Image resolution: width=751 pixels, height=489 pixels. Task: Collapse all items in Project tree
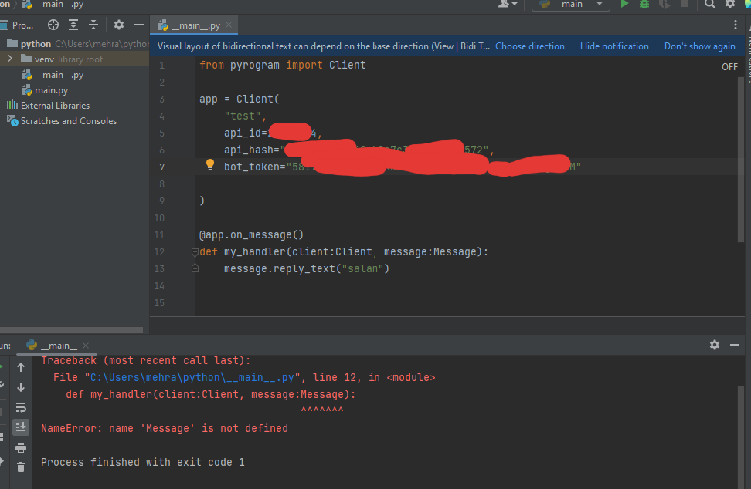93,25
